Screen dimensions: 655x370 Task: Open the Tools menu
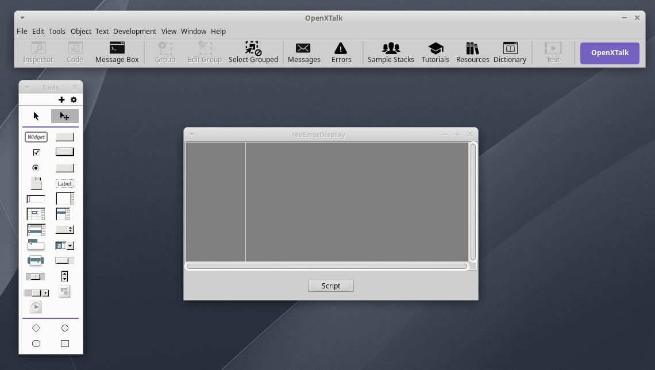[57, 32]
